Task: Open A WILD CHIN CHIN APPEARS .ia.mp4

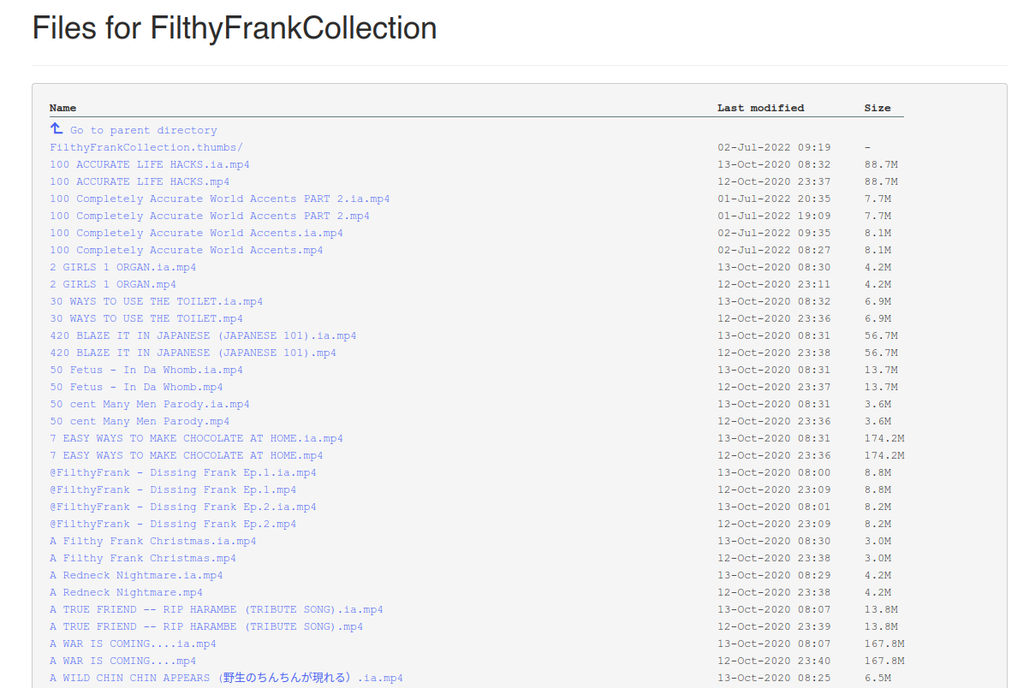Action: [226, 678]
